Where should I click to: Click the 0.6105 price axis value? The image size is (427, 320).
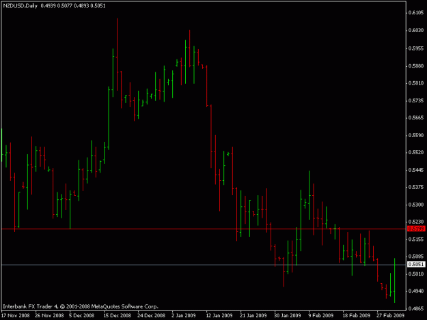[416, 13]
